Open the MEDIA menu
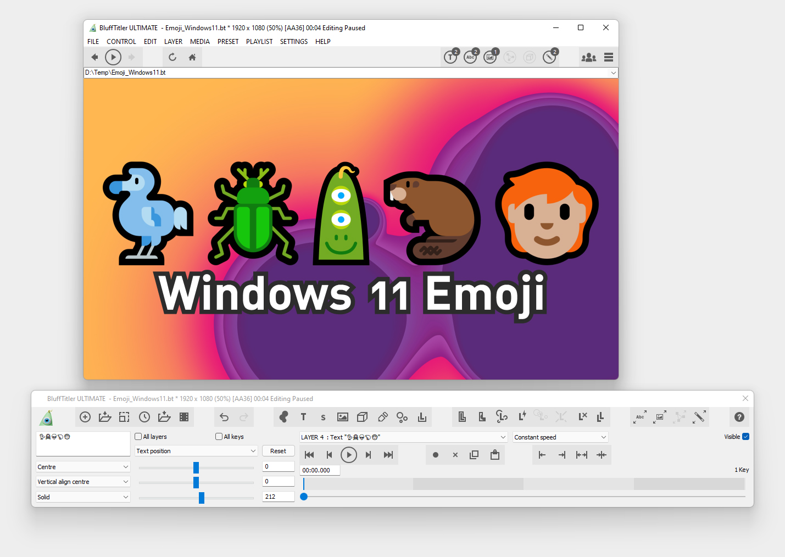The image size is (785, 557). pyautogui.click(x=200, y=42)
